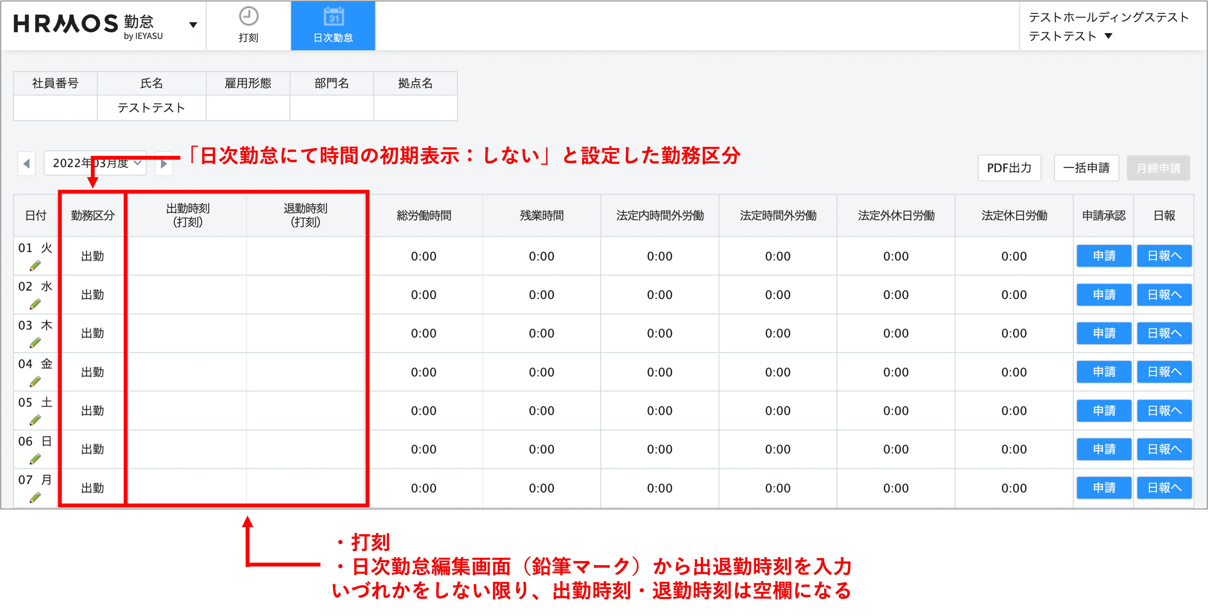This screenshot has width=1208, height=616.
Task: Click the 残業時間 column header
Action: [x=542, y=215]
